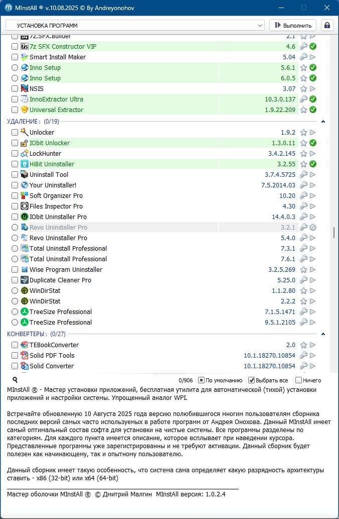Screen dimensions: 339x519
Task: Select the WinDirStat 2.2.2 radio button
Action: tap(15, 301)
